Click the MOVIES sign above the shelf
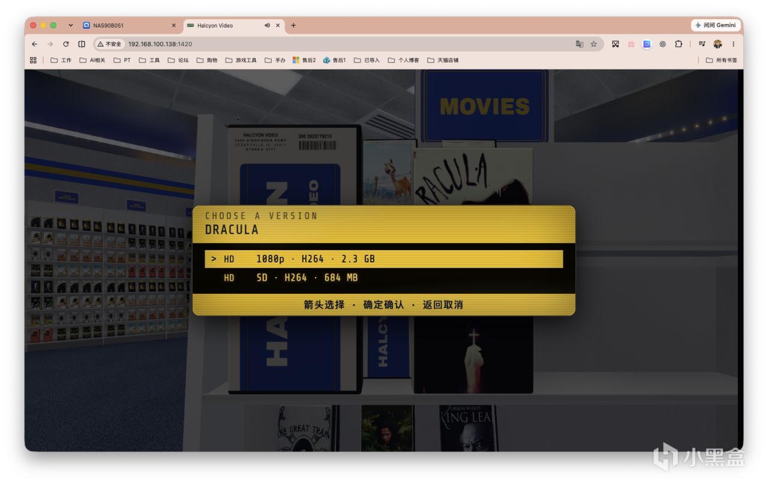The width and height of the screenshot is (768, 484). [x=485, y=106]
